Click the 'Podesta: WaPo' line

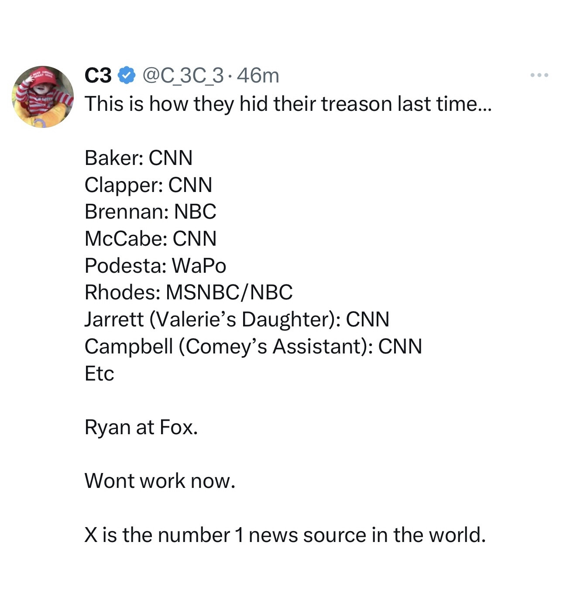[155, 266]
